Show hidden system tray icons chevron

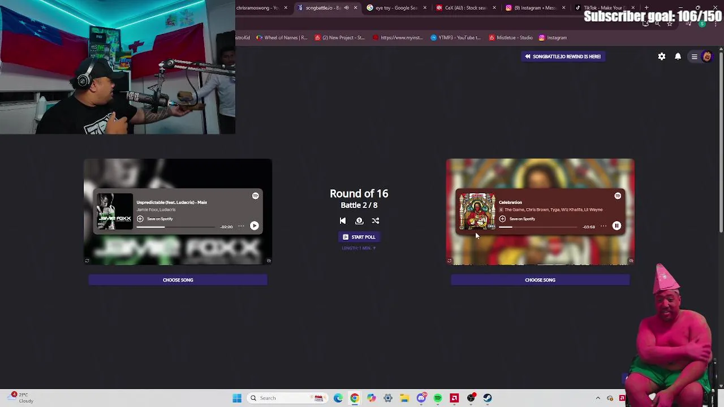tap(598, 398)
